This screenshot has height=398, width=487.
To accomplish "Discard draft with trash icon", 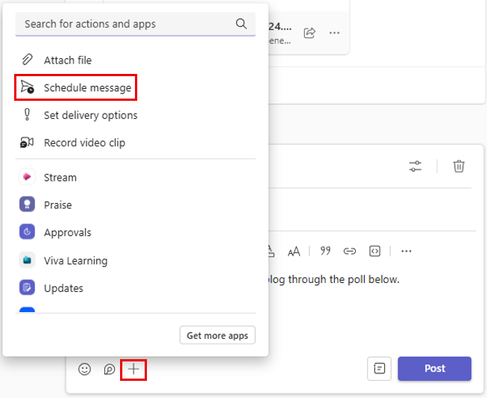I will [459, 166].
